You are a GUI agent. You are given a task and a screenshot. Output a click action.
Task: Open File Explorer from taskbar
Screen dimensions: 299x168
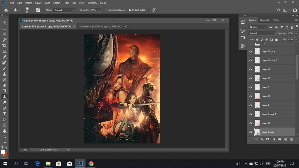[x=48, y=164]
